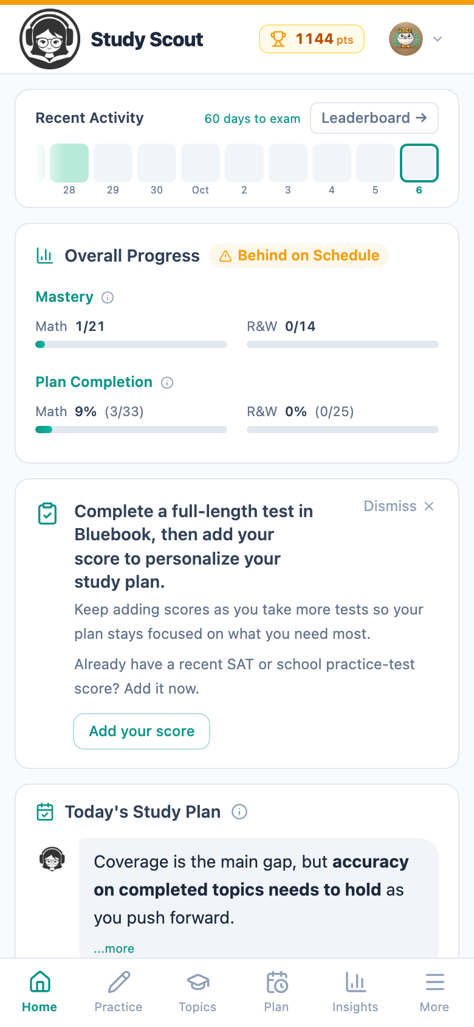Expand the coach message with ...more
Screen dimensions: 474x1027
click(114, 949)
